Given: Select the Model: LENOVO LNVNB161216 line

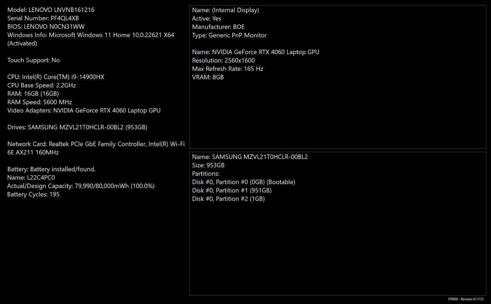Looking at the screenshot, I should [51, 10].
